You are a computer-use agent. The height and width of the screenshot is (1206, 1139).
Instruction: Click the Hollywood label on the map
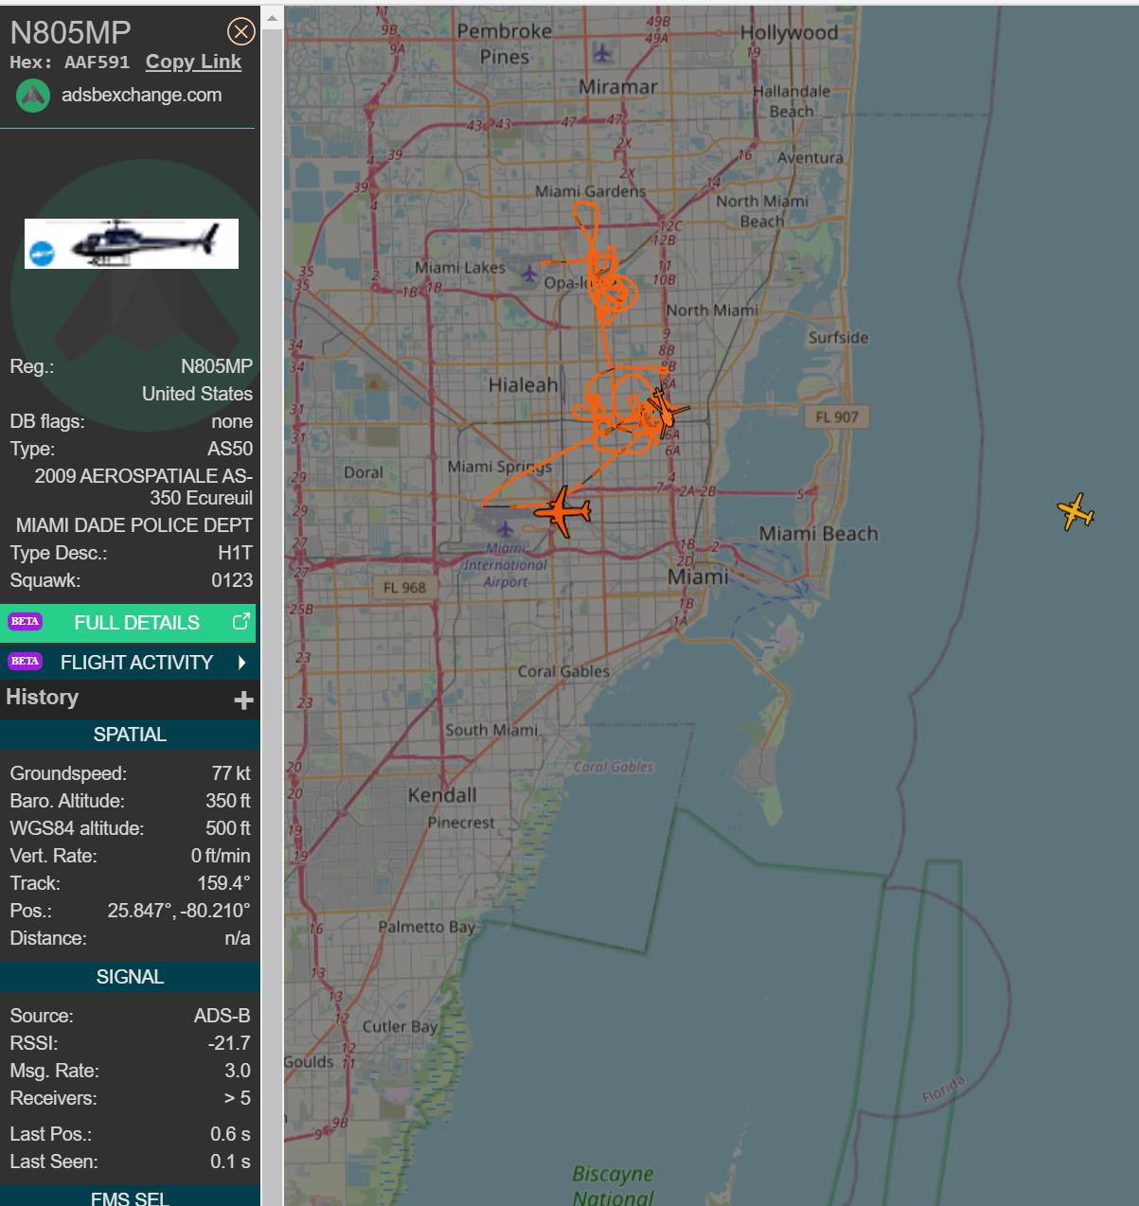coord(789,33)
